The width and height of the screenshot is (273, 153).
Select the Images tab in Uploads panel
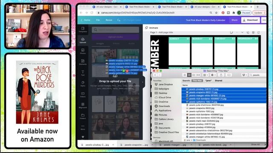[x=100, y=43]
